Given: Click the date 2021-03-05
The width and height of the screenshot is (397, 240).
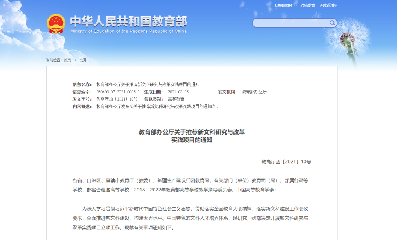Looking at the screenshot, I should click(x=178, y=92).
